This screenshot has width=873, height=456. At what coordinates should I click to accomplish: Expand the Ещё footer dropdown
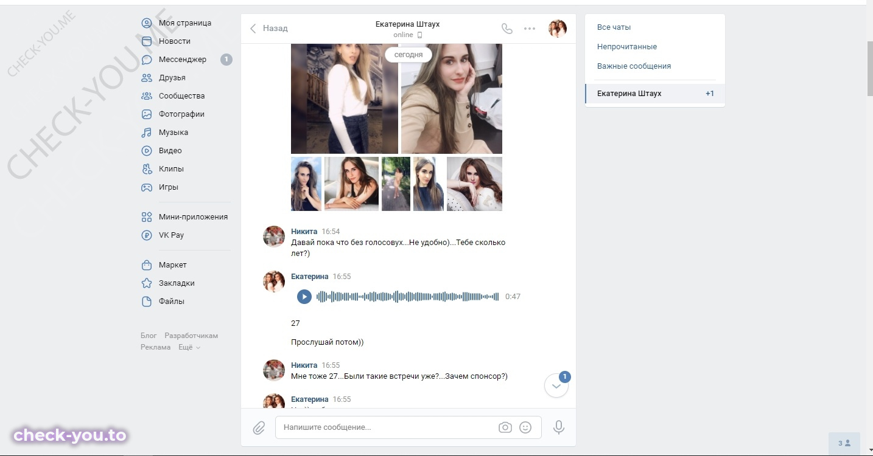click(x=189, y=347)
